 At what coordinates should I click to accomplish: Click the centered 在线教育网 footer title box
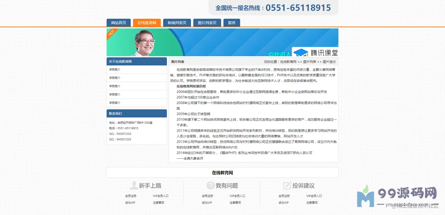coord(222,173)
